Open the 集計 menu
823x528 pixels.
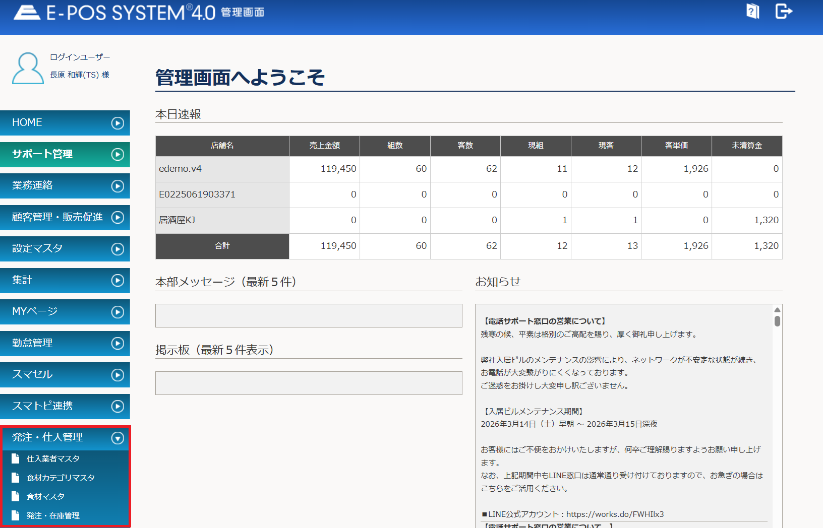[65, 280]
